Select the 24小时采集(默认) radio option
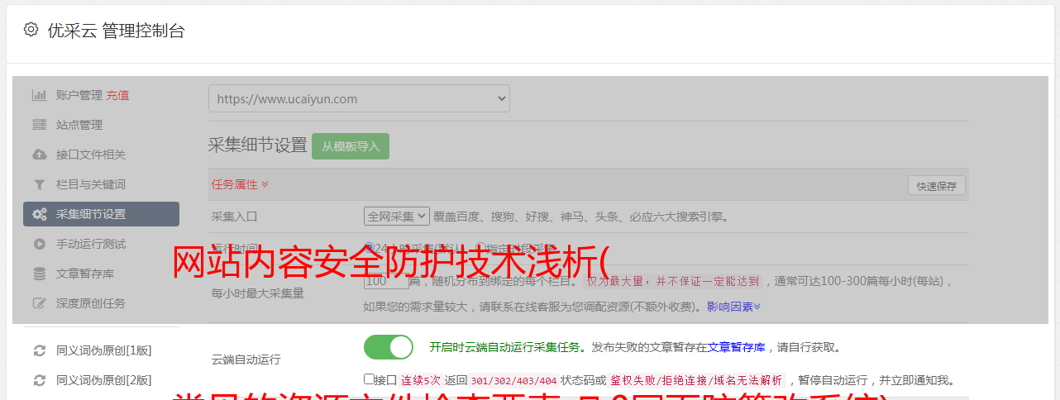The height and width of the screenshot is (400, 1060). click(370, 247)
